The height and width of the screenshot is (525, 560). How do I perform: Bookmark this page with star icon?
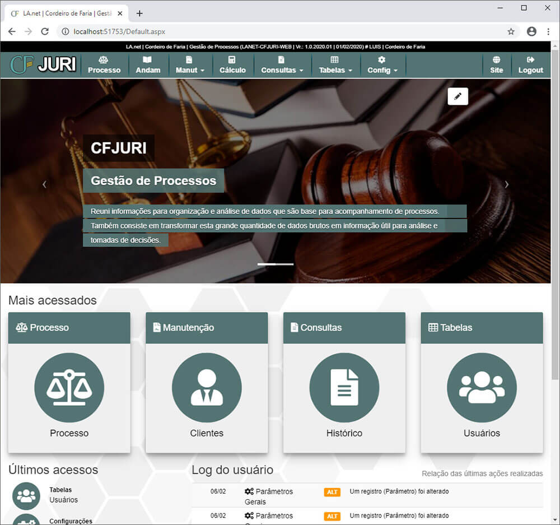511,32
